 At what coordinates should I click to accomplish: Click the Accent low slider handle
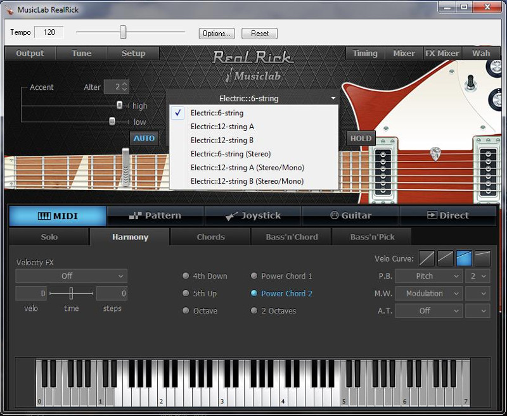112,121
